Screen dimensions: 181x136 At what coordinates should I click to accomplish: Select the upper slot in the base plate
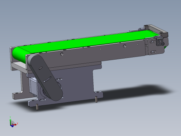pyautogui.click(x=59, y=80)
